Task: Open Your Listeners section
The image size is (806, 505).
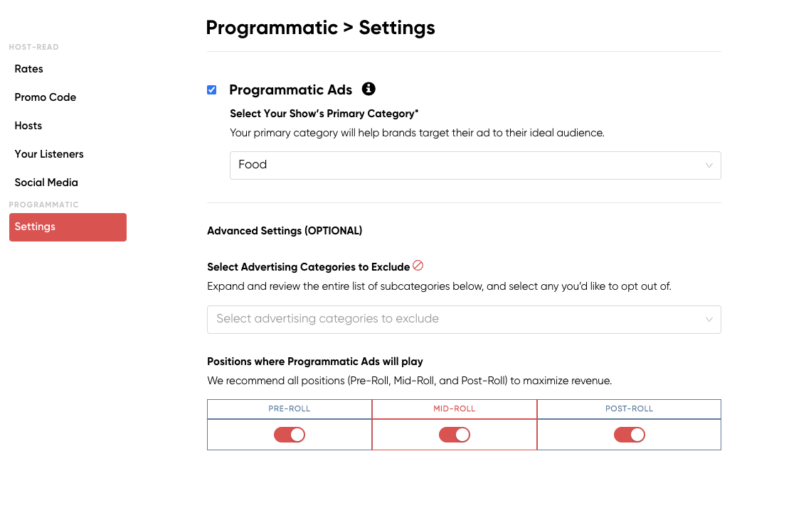Action: pos(49,154)
